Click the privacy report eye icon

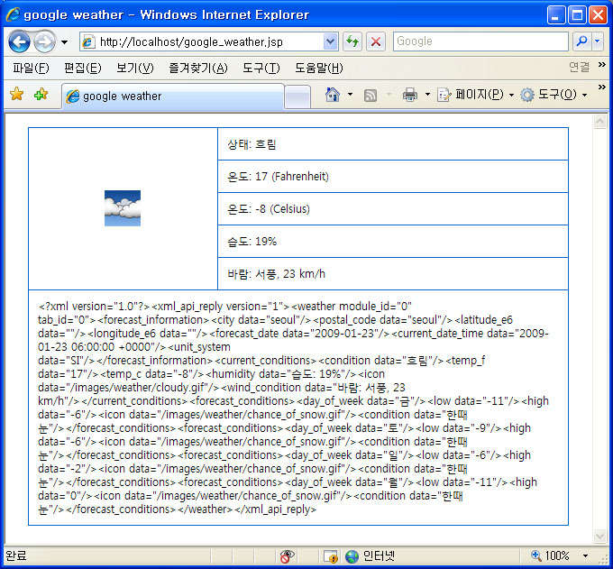coord(288,555)
